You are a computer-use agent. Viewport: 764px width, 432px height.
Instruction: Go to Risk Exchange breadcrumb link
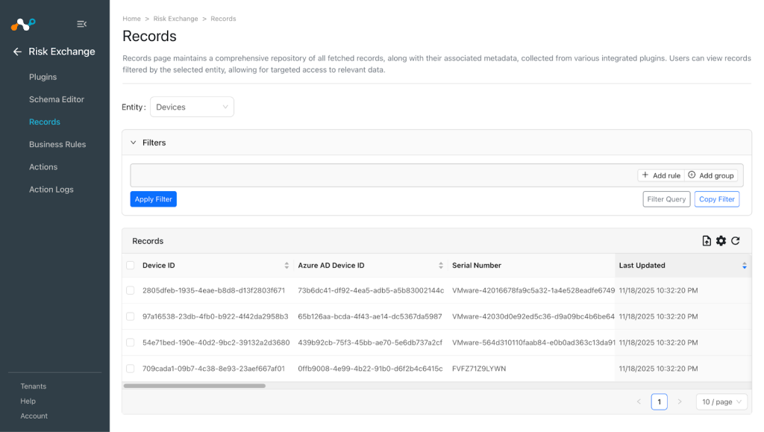pyautogui.click(x=175, y=19)
